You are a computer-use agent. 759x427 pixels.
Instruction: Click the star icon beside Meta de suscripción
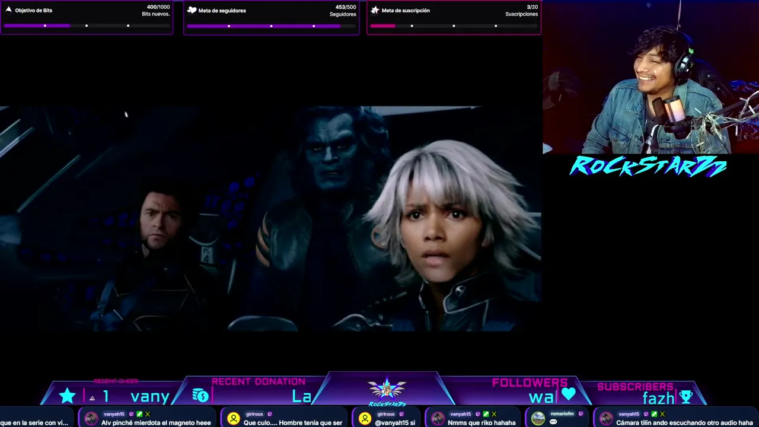pos(375,10)
